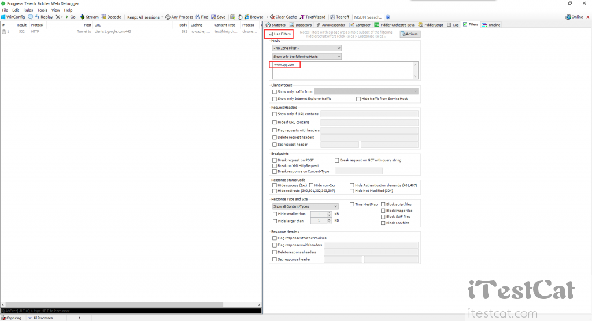Open the File menu

point(5,10)
